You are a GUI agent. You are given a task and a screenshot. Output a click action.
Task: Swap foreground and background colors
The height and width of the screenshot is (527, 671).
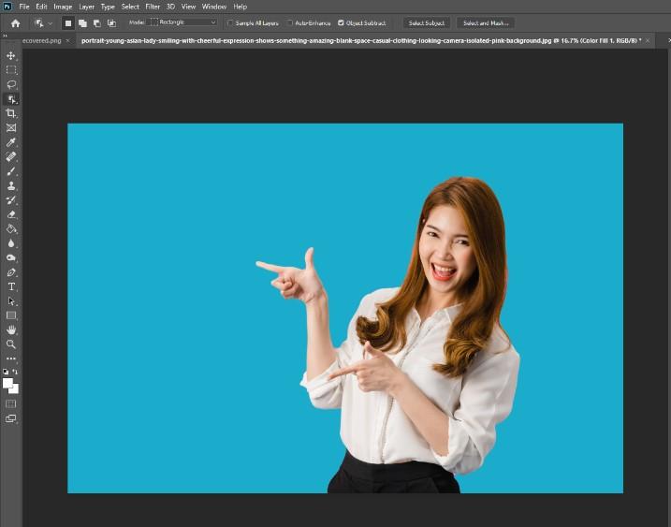click(15, 372)
